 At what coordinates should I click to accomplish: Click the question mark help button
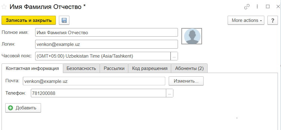point(272,20)
